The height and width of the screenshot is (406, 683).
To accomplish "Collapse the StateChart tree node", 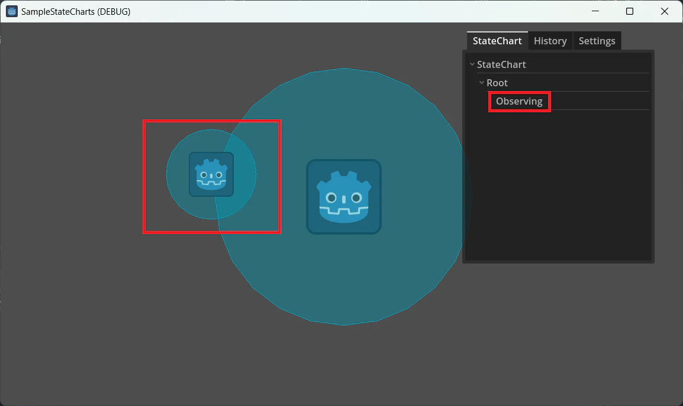I will 472,64.
